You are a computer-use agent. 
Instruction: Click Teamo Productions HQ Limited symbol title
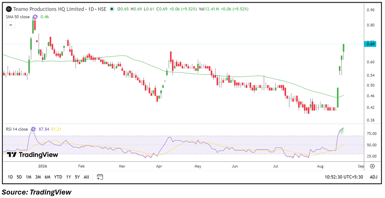pos(49,9)
